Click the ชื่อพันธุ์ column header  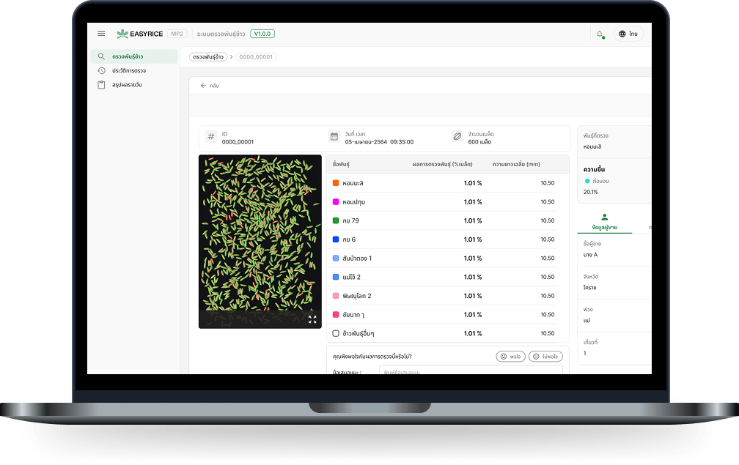(x=341, y=164)
